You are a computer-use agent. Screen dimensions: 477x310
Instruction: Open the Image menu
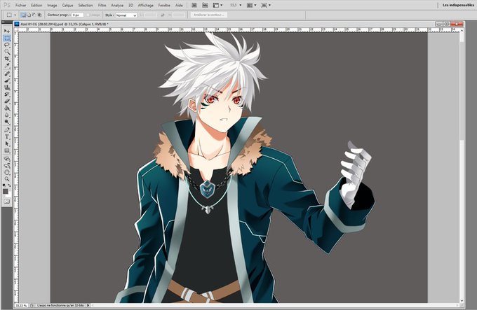[52, 5]
